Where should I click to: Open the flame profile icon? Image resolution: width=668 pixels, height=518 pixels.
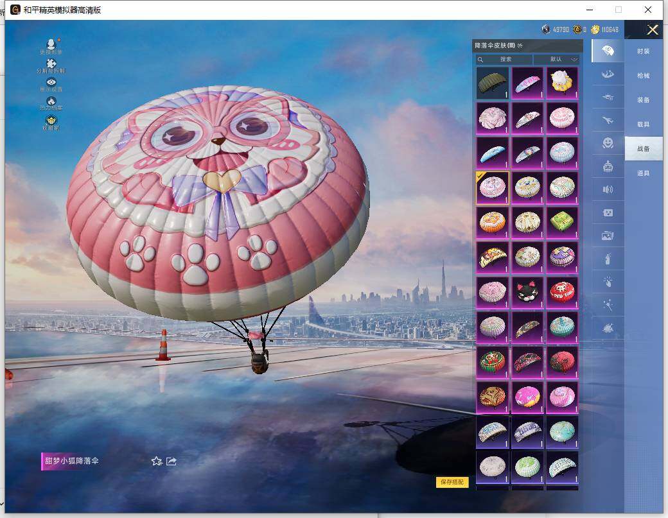[x=51, y=101]
